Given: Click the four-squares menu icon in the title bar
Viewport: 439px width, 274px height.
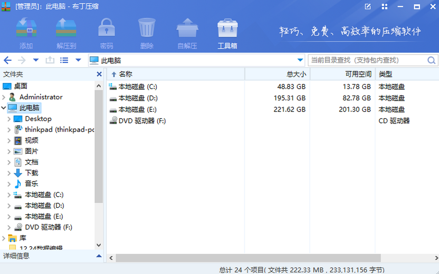Looking at the screenshot, I should (x=384, y=7).
